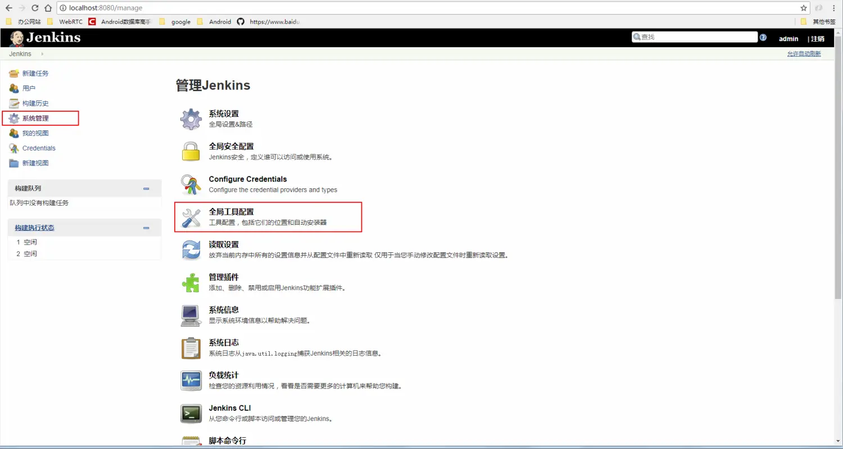Open 脚本命令行 management item

point(227,441)
